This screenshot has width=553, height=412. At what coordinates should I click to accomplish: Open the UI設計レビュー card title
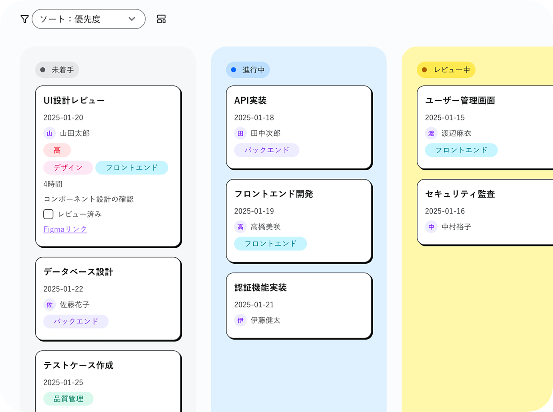(x=74, y=100)
